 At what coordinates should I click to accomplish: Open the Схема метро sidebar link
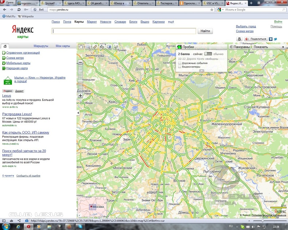[x=15, y=58]
